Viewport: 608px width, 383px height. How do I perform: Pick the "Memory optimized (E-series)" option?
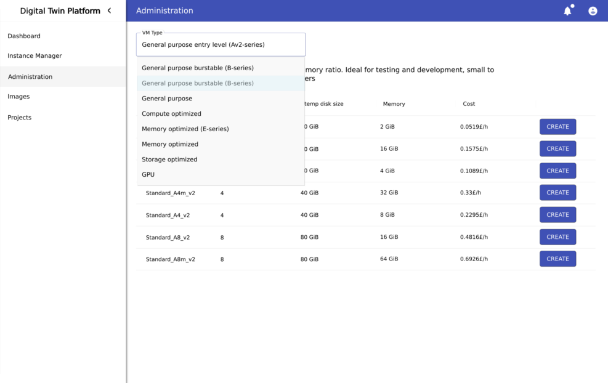[x=185, y=129]
